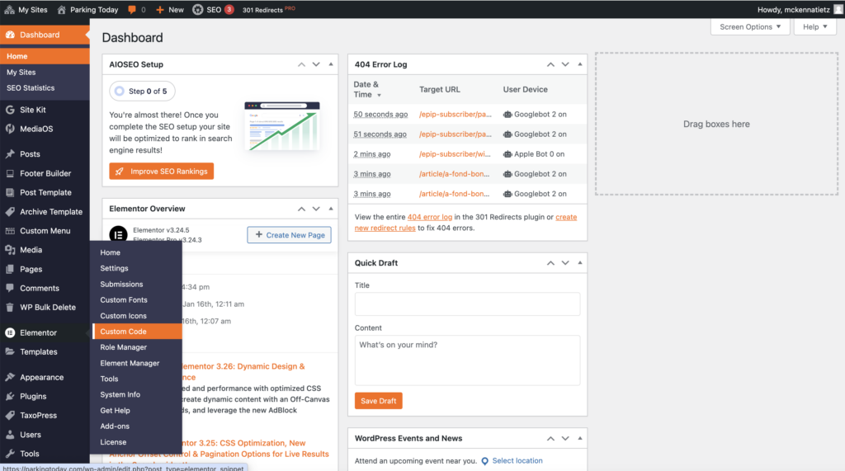Open the 404 error log link
This screenshot has width=845, height=471.
[429, 217]
